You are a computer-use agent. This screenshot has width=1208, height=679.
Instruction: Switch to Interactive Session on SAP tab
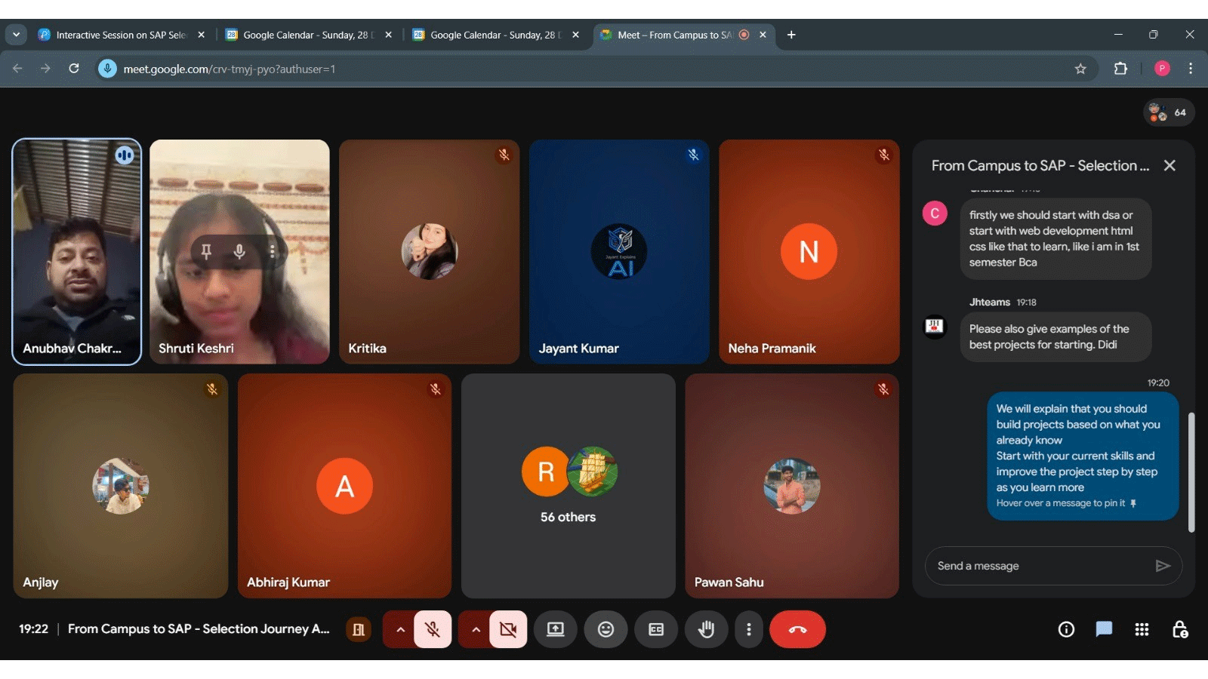pos(121,35)
